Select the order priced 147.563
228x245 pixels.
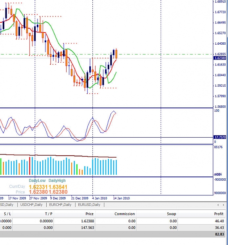[x=113, y=228]
